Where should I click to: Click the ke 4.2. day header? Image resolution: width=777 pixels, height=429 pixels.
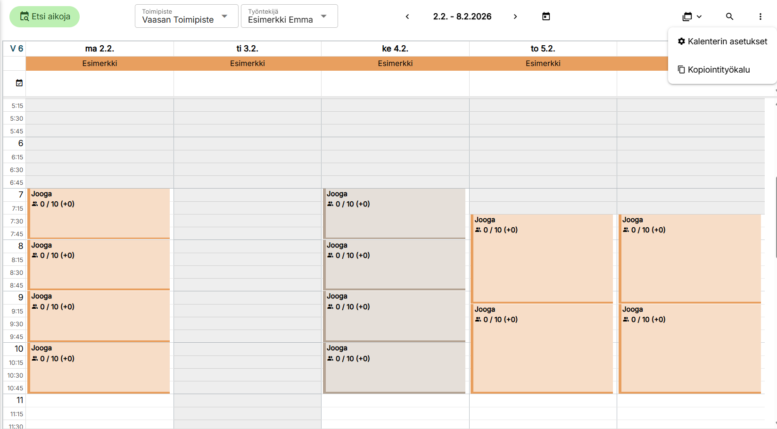pyautogui.click(x=395, y=49)
